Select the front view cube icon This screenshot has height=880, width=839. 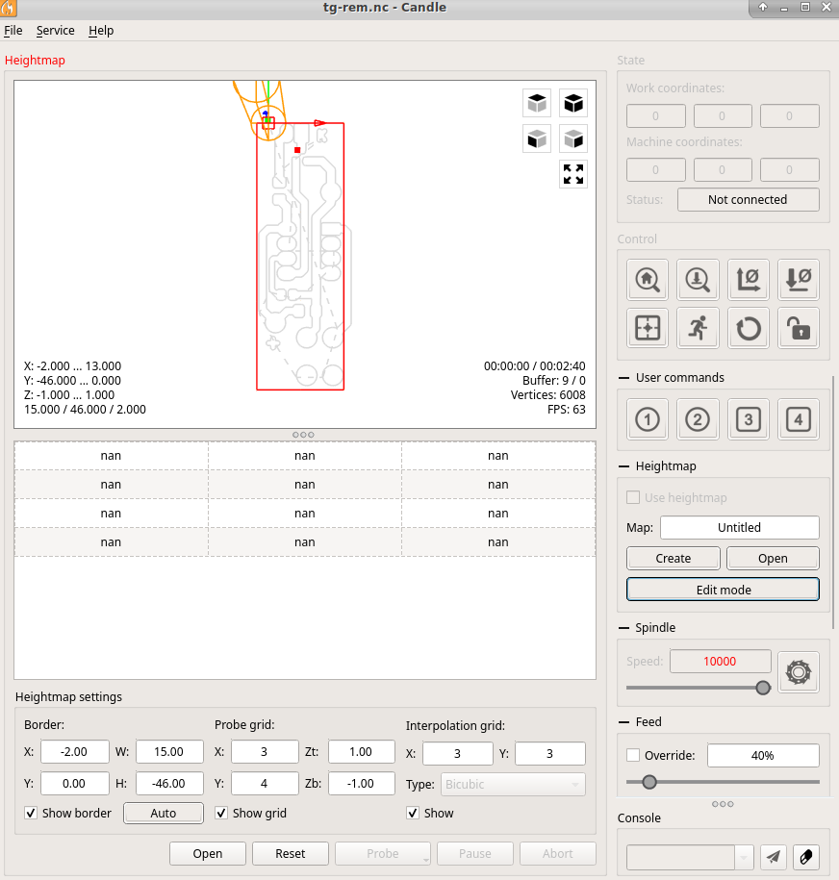click(537, 138)
